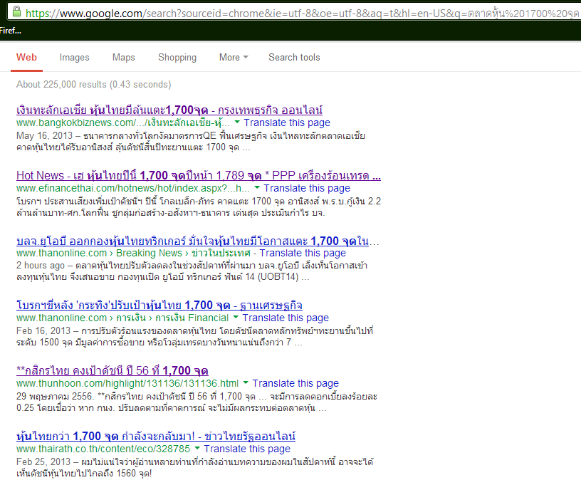Click the '2 hours ago' snippet timestamp
581x485 pixels.
click(x=41, y=266)
